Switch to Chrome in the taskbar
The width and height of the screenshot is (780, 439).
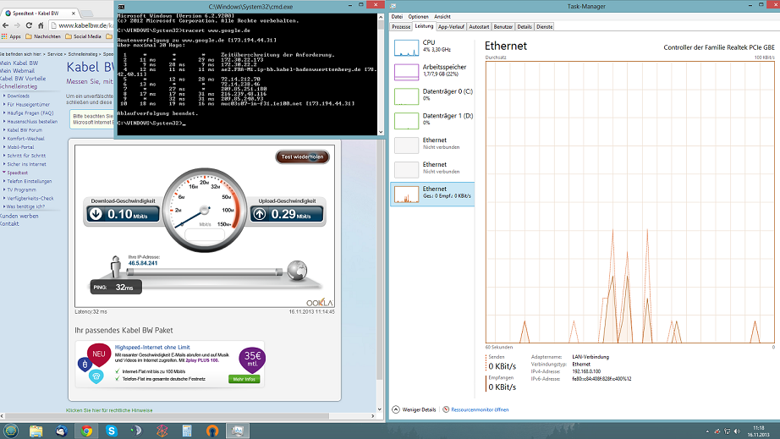tap(86, 431)
